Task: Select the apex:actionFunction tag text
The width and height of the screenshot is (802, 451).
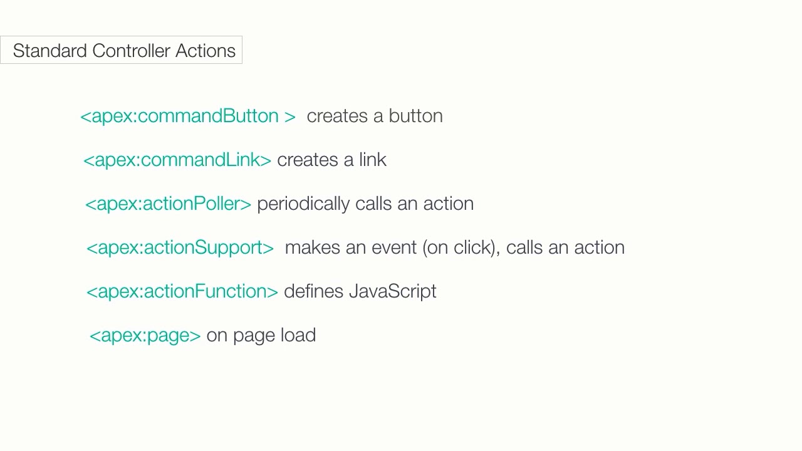Action: (x=182, y=292)
